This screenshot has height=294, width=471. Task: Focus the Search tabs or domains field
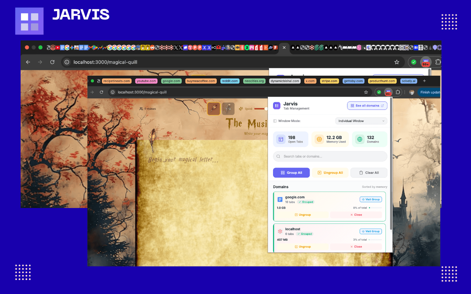(x=330, y=156)
